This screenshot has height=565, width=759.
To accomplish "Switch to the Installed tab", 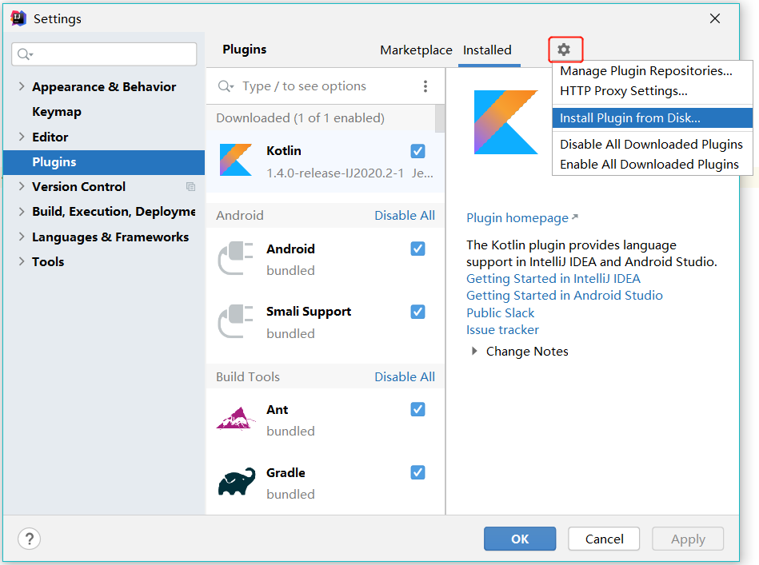I will coord(487,50).
